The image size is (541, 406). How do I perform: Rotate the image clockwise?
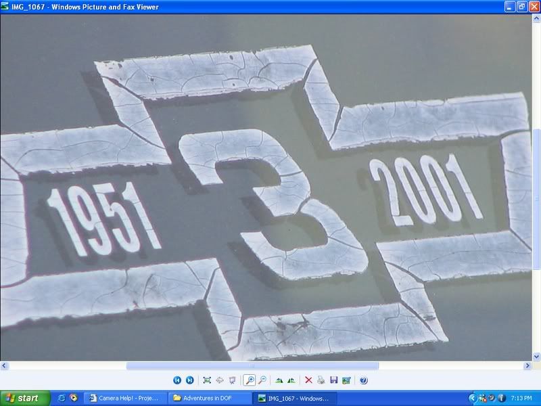point(279,380)
